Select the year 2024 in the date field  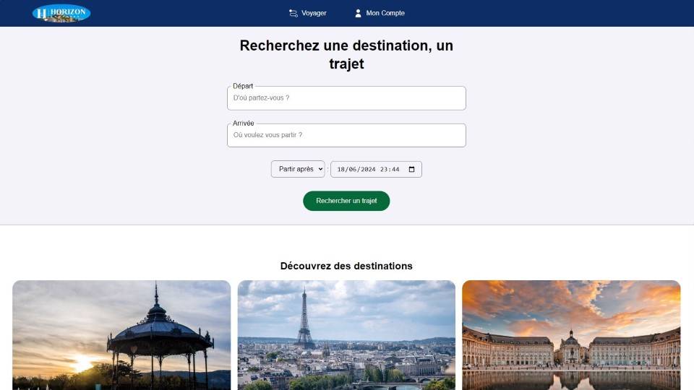click(368, 169)
